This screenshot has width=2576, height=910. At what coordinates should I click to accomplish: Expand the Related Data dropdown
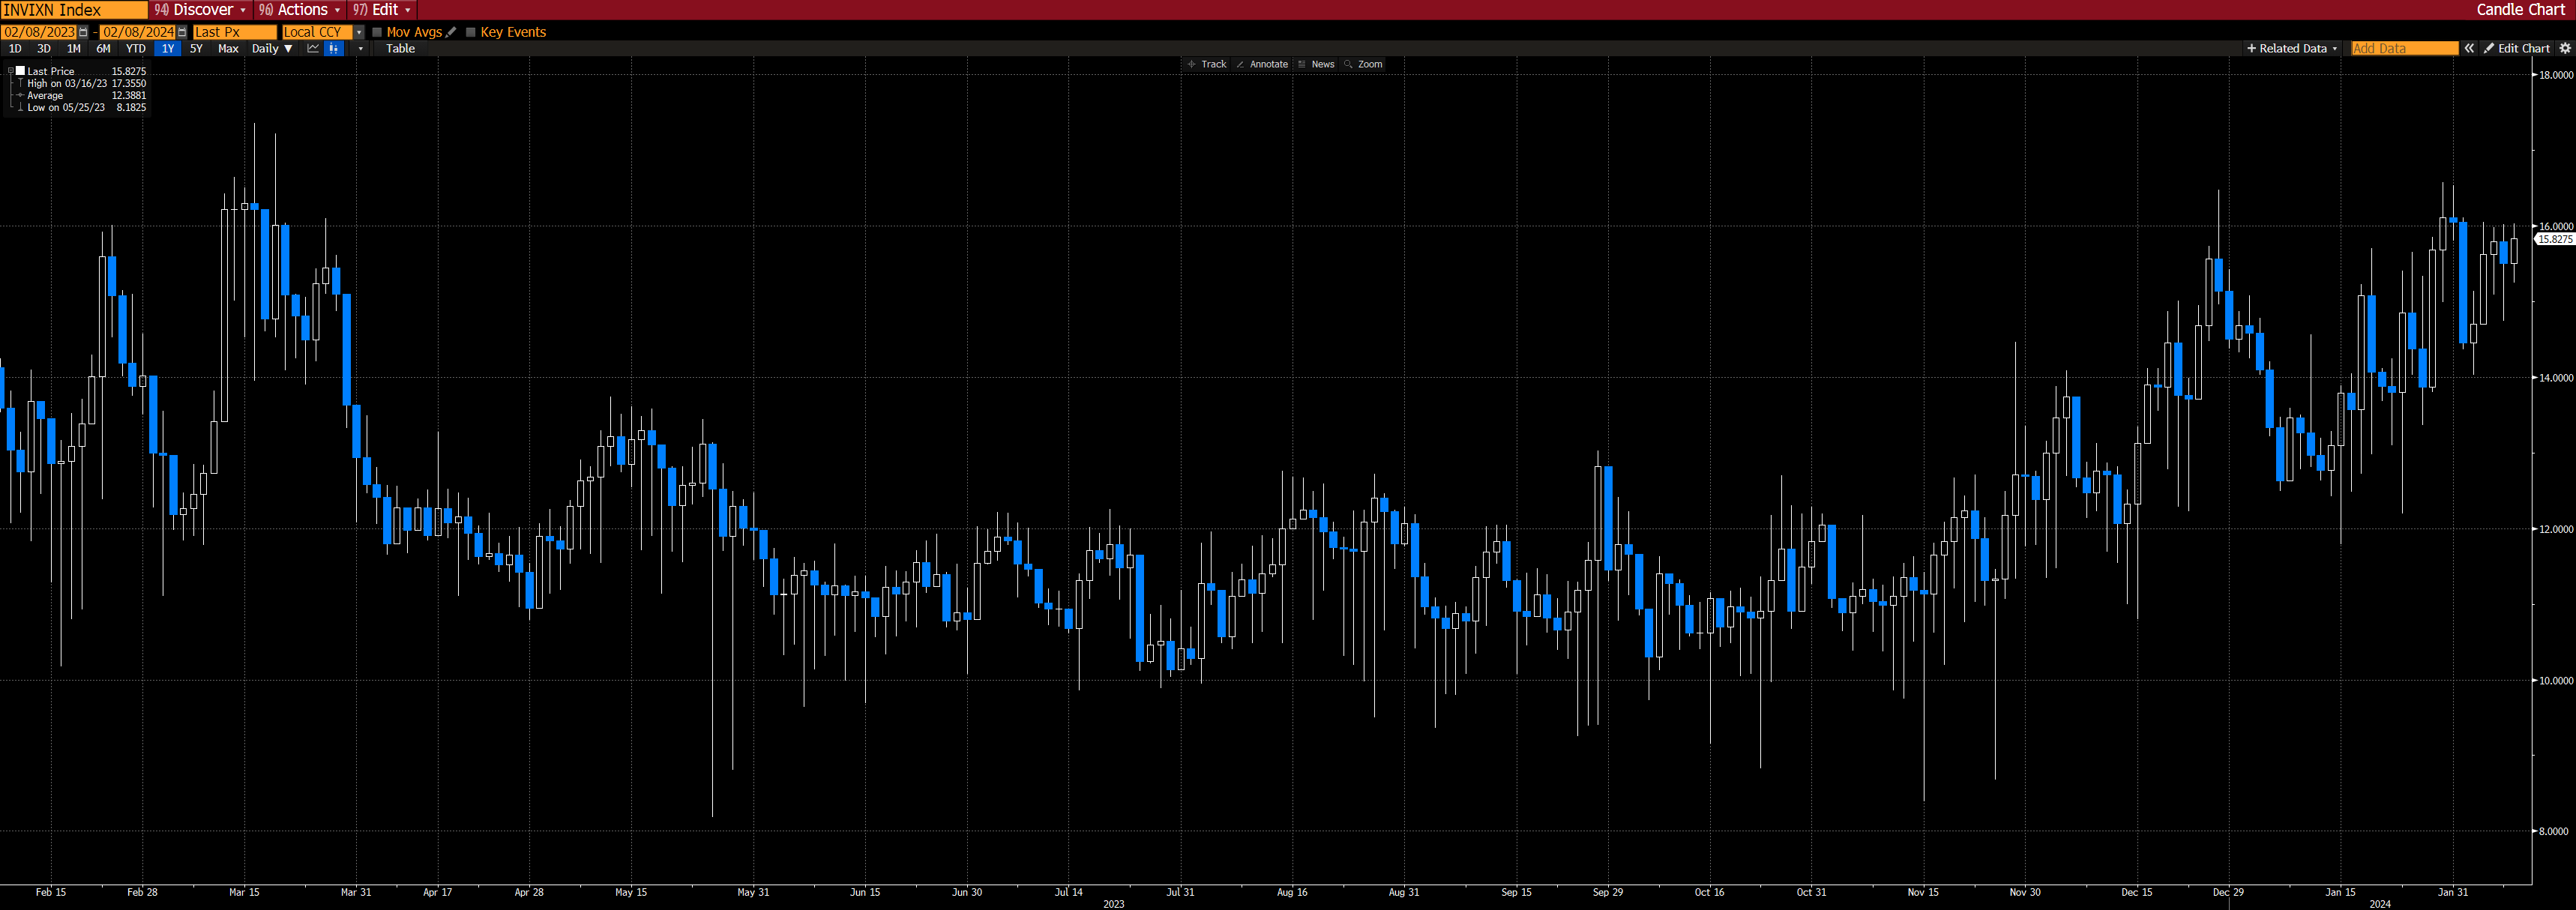click(2292, 48)
